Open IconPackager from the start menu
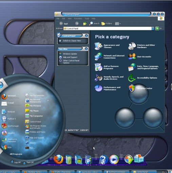Viewport: 172px width, 173px height. (x=10, y=126)
